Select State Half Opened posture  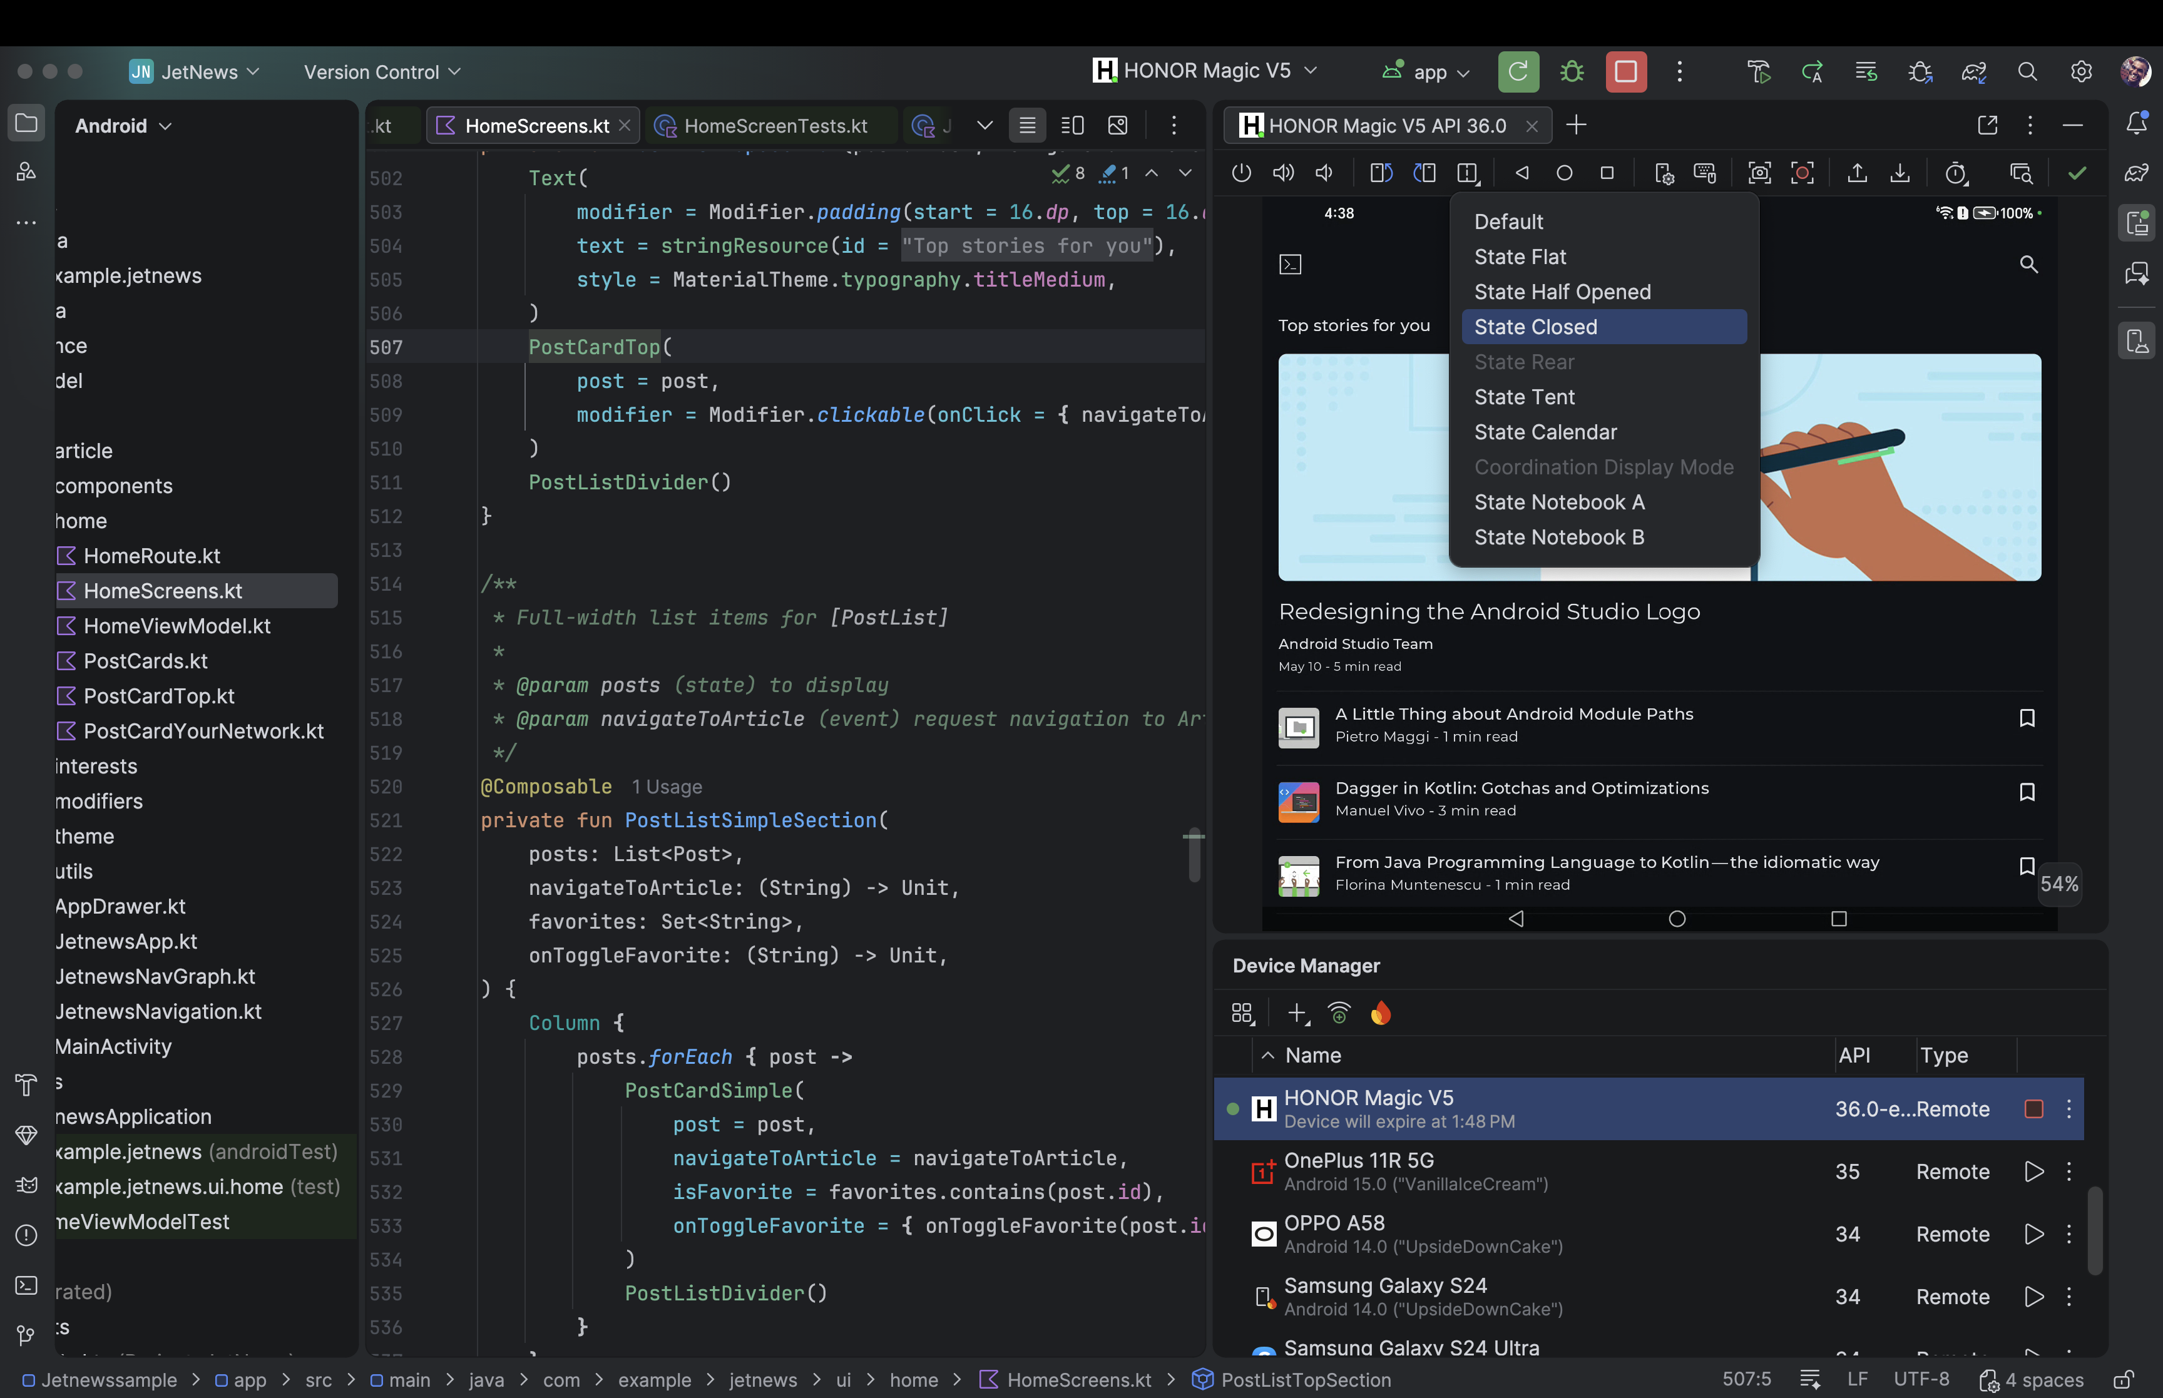[1604, 292]
